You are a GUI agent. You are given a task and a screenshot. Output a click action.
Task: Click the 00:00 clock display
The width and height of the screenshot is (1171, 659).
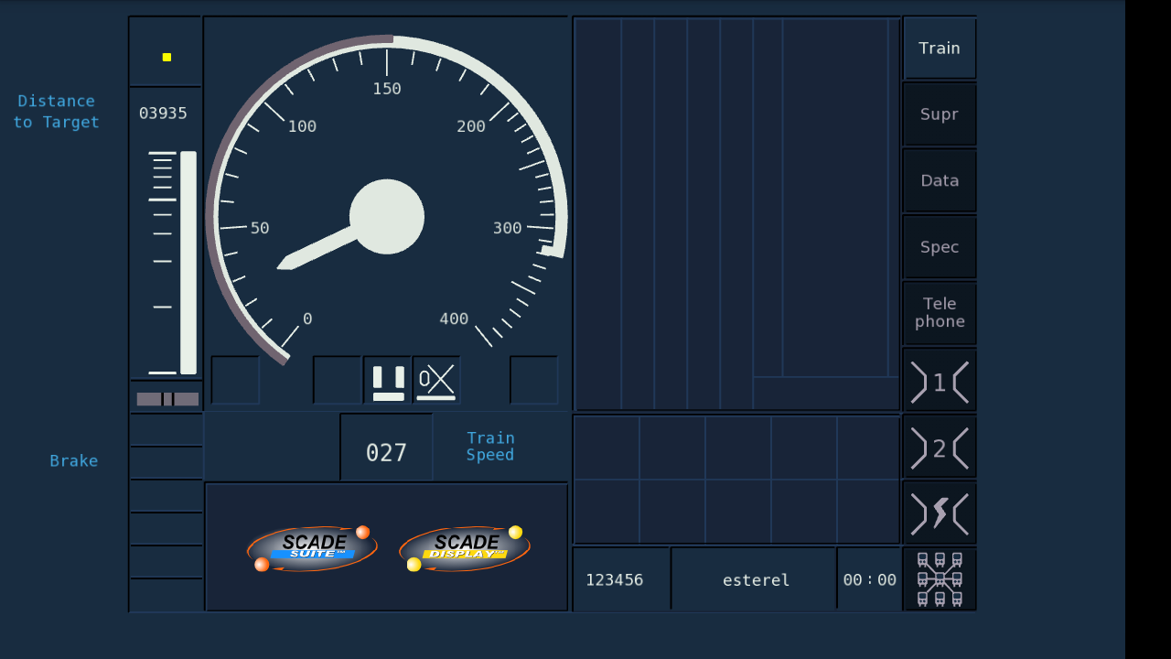tap(869, 580)
